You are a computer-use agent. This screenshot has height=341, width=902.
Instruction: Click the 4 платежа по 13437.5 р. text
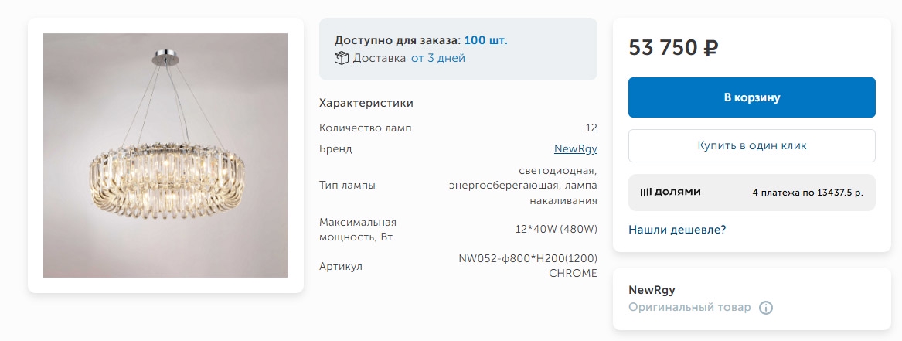pyautogui.click(x=807, y=193)
